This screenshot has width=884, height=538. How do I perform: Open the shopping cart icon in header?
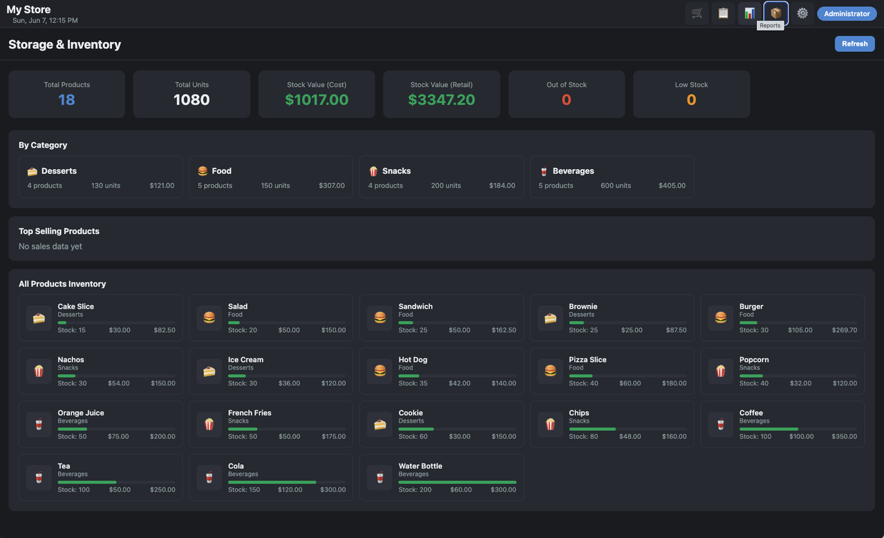click(x=697, y=13)
